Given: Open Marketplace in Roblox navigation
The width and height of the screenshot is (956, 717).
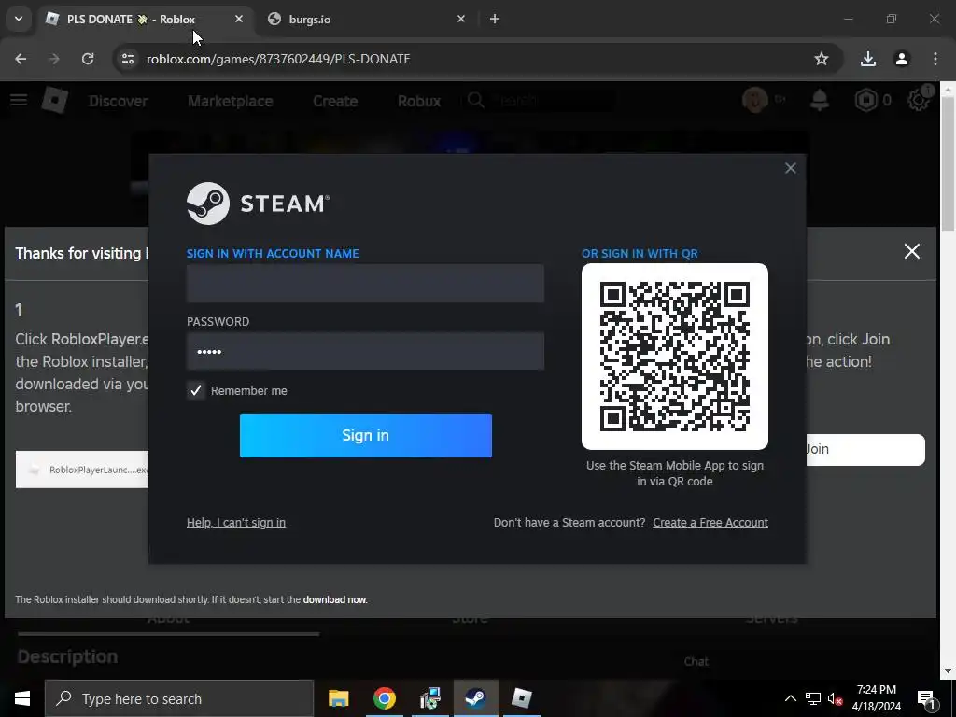Looking at the screenshot, I should [x=230, y=101].
